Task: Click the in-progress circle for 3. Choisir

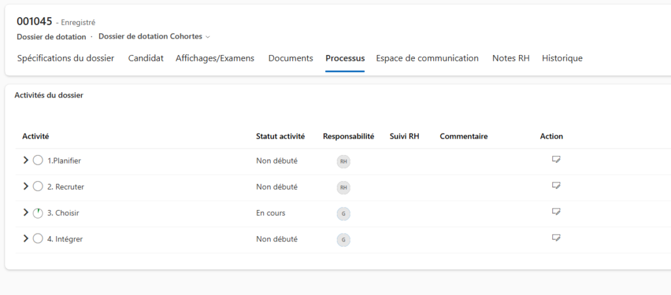Action: point(38,213)
